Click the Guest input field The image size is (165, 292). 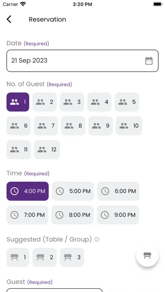[x=54, y=290]
